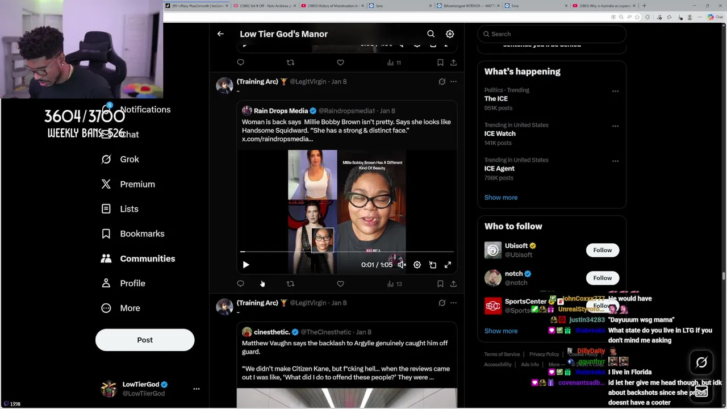The image size is (727, 409).
Task: Bookmark the topmost partially visible post
Action: 440,62
